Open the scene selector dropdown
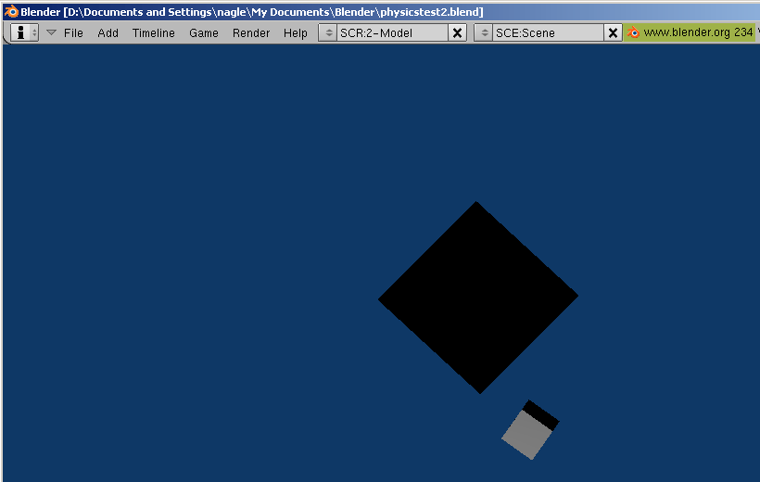Screen dimensions: 760x482 click(484, 32)
